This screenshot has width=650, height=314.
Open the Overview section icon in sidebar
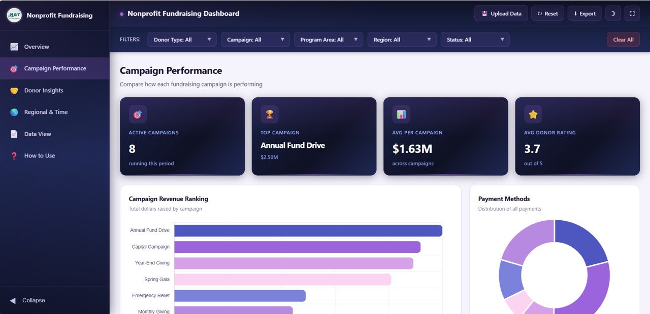(14, 47)
